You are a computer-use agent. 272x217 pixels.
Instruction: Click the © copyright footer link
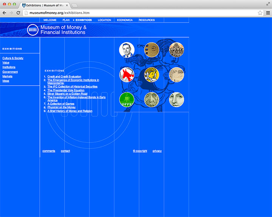[x=140, y=151]
